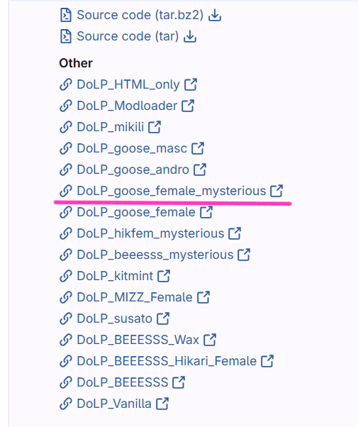The height and width of the screenshot is (427, 358).
Task: Open the DoLP_BEEESSS_Hikari_Female link
Action: coord(167,361)
